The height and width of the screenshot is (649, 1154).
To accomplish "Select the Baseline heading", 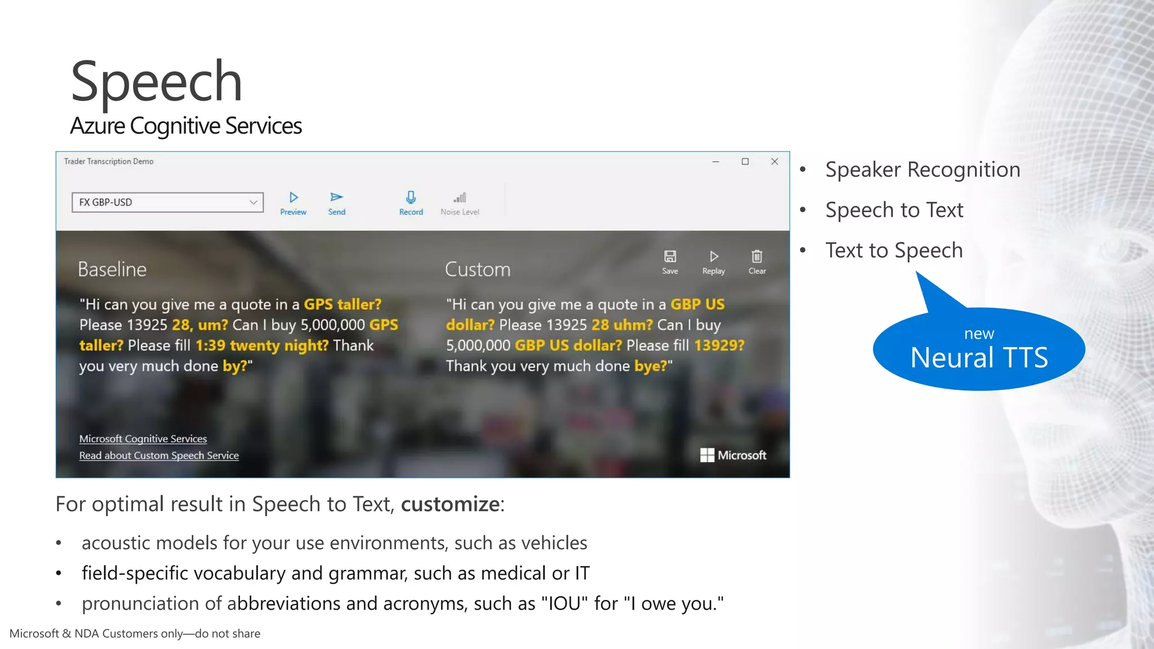I will pyautogui.click(x=112, y=269).
